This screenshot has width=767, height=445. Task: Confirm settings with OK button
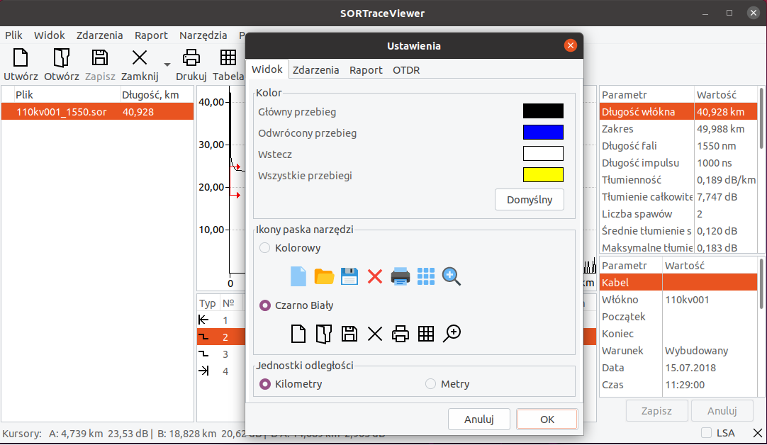[547, 419]
